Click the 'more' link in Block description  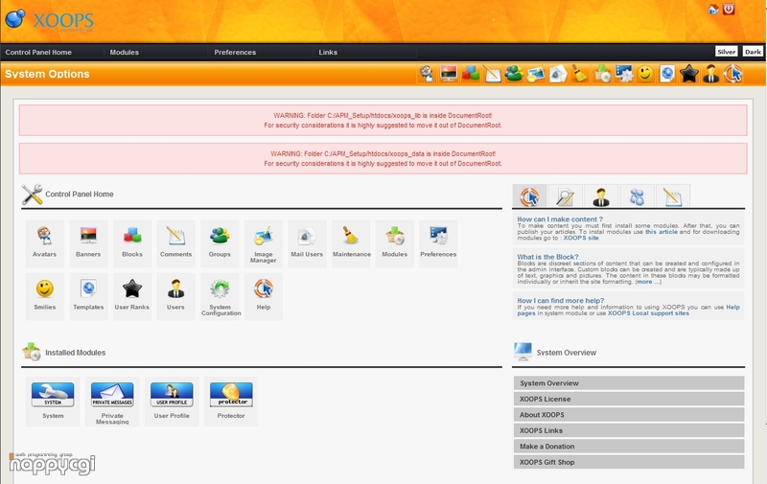pyautogui.click(x=643, y=282)
